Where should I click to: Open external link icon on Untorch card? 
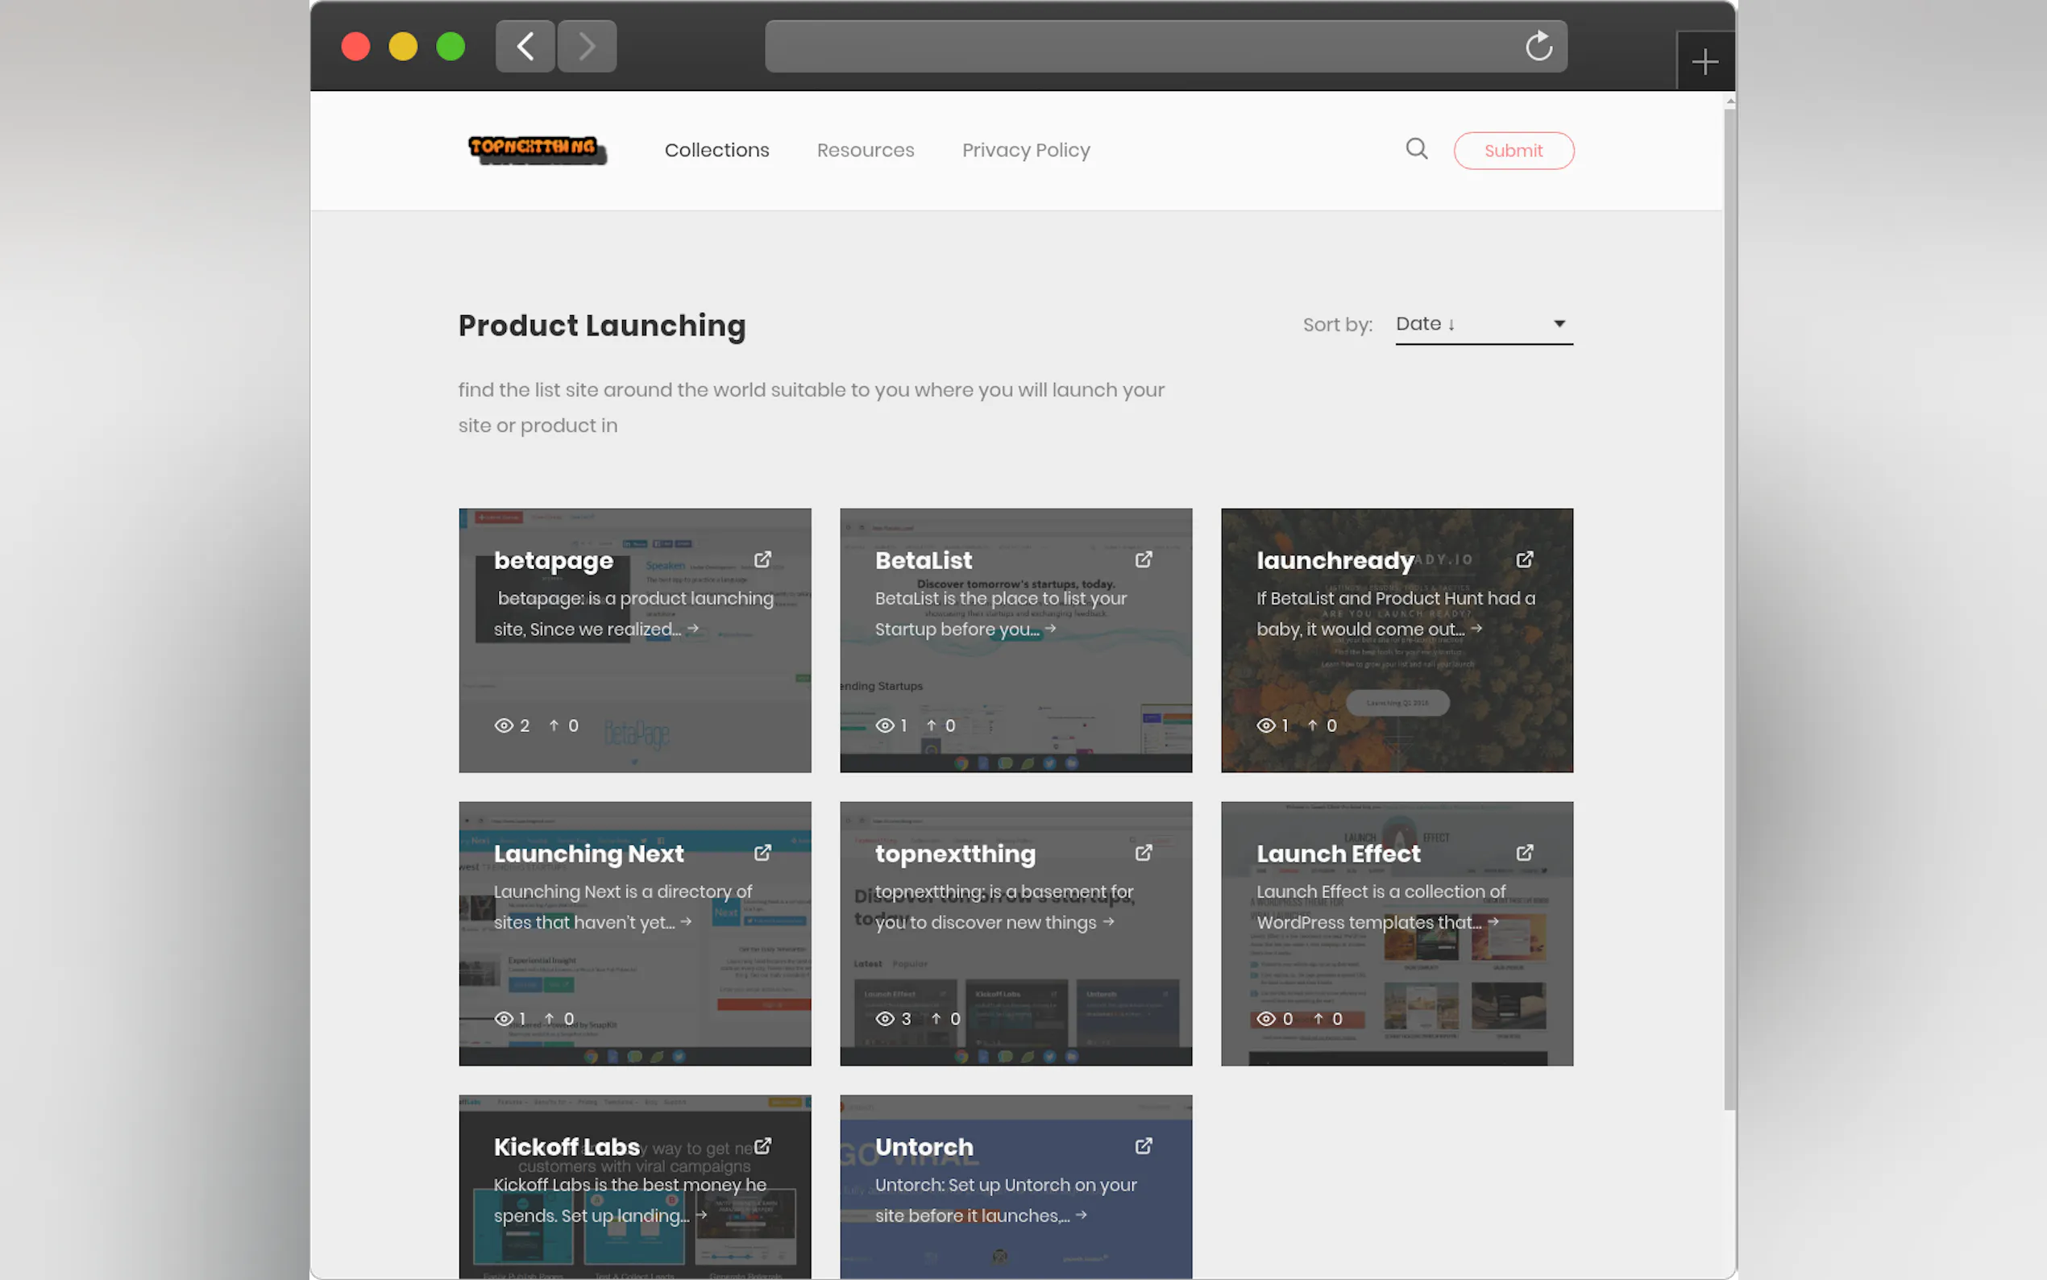click(1144, 1145)
